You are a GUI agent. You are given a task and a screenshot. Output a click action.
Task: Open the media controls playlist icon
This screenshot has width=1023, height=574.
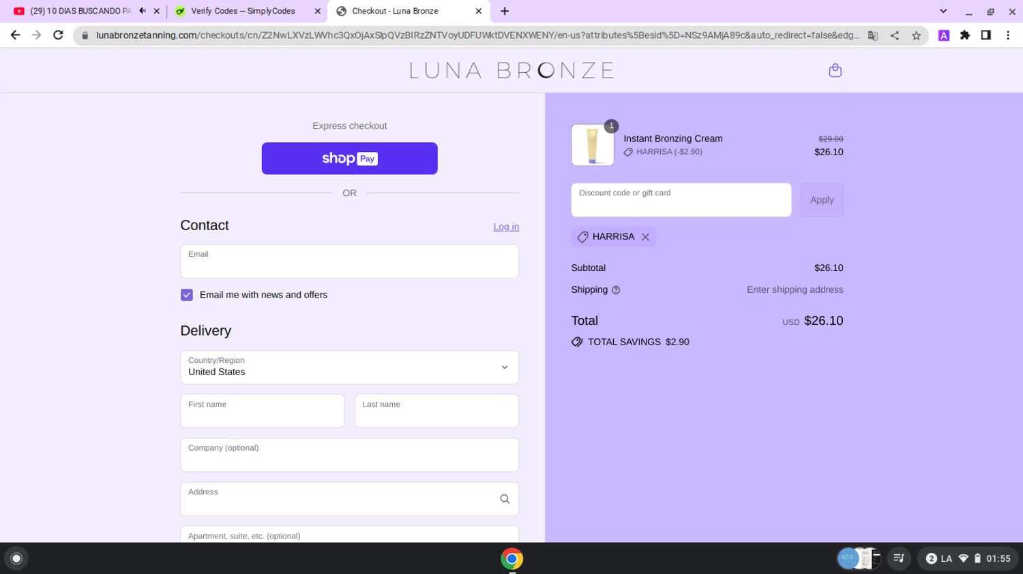pos(899,558)
